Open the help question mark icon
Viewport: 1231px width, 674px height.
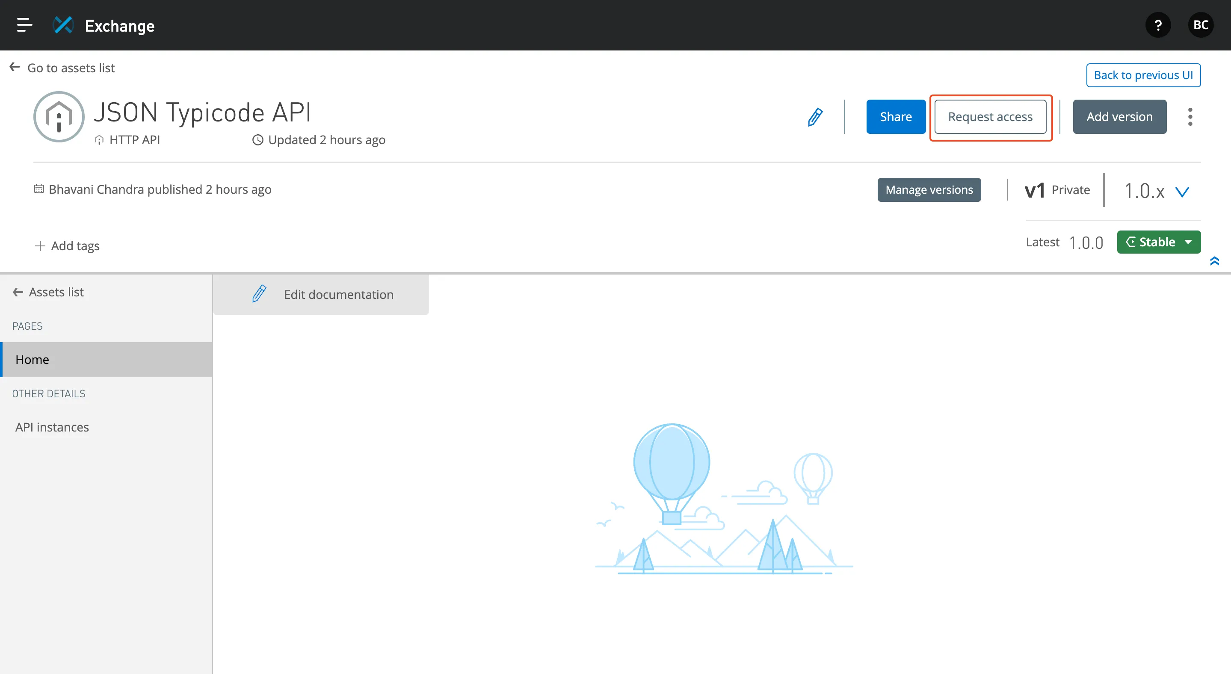(1158, 25)
